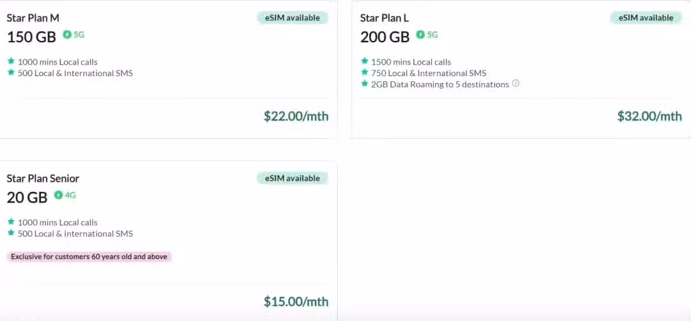Choose the Star Plan M title
The image size is (691, 321).
(33, 18)
